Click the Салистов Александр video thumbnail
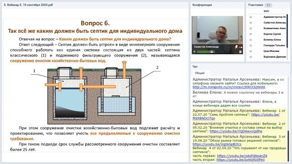This screenshot has height=164, width=292. click(217, 35)
